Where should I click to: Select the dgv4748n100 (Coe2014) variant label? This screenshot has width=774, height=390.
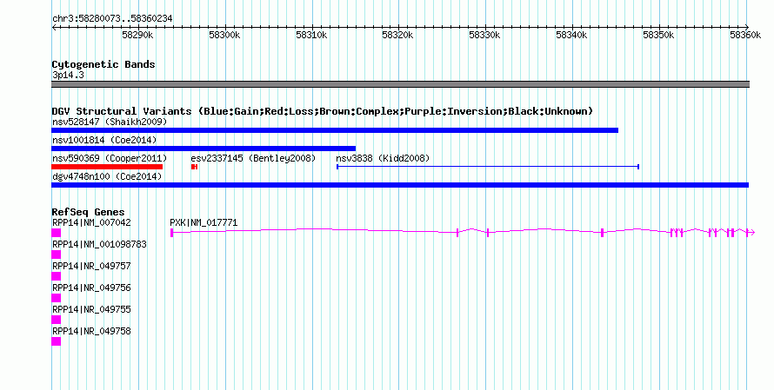point(107,176)
